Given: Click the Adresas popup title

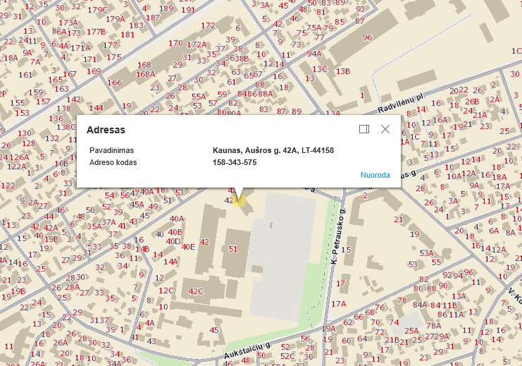Looking at the screenshot, I should pyautogui.click(x=106, y=130).
